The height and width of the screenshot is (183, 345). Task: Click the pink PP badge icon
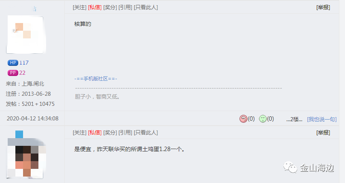(x=13, y=73)
